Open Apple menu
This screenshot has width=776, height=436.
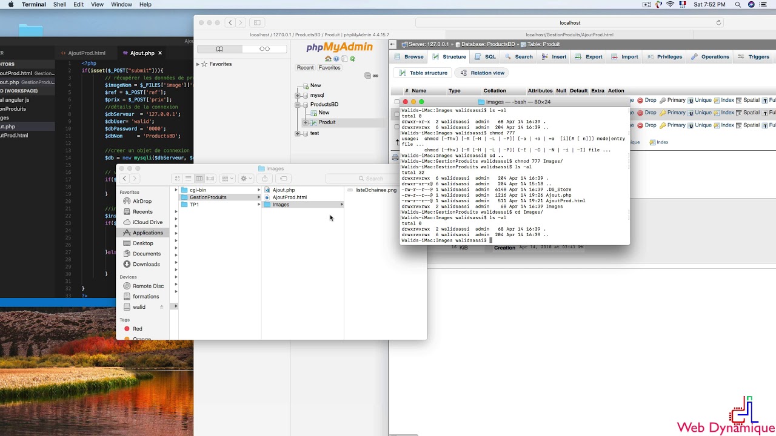pos(10,4)
